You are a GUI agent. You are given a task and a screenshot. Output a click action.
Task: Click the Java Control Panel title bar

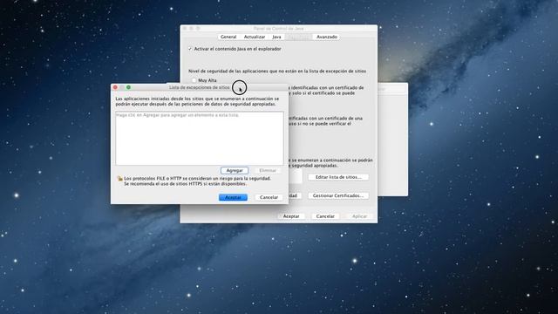279,28
